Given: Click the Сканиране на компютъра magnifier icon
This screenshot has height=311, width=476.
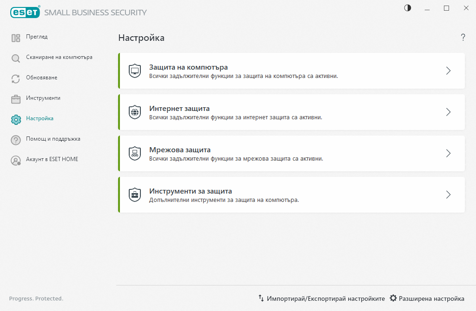Looking at the screenshot, I should tap(16, 58).
